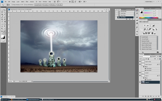Select Lens Flare history state

point(125,17)
